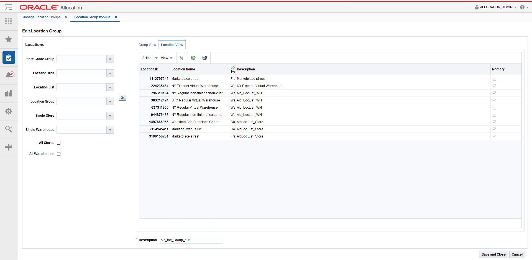The height and width of the screenshot is (260, 532).
Task: Click the delete X icon in table toolbar
Action: 181,58
